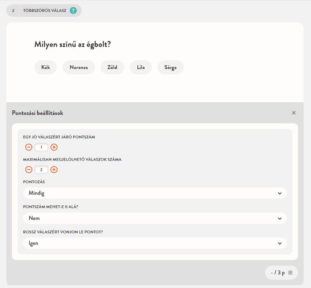Click the question number 2 badge
The image size is (311, 288).
(x=13, y=10)
